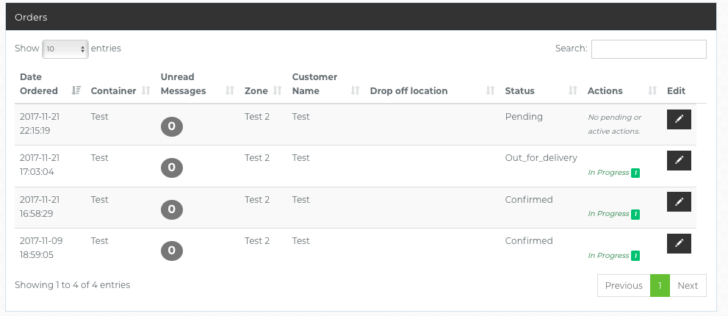Image resolution: width=728 pixels, height=316 pixels.
Task: Select page 1 in pagination
Action: [x=660, y=286]
